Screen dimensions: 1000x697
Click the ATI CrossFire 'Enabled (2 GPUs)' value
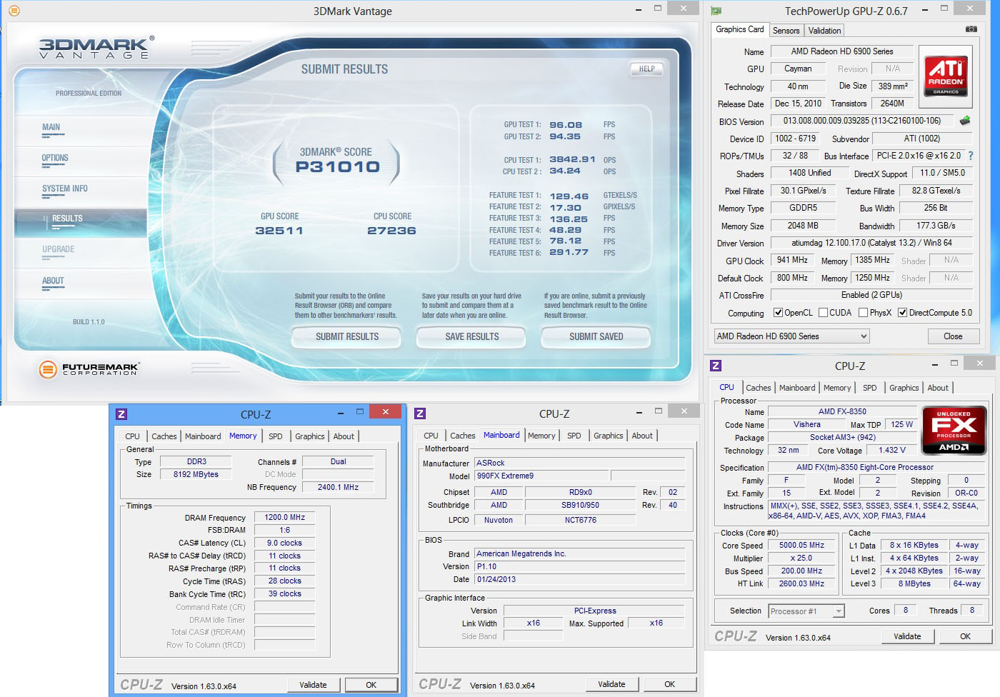pyautogui.click(x=871, y=295)
